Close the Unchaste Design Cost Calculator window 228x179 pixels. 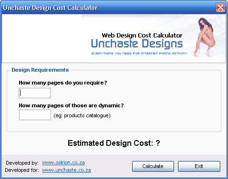tap(220, 7)
